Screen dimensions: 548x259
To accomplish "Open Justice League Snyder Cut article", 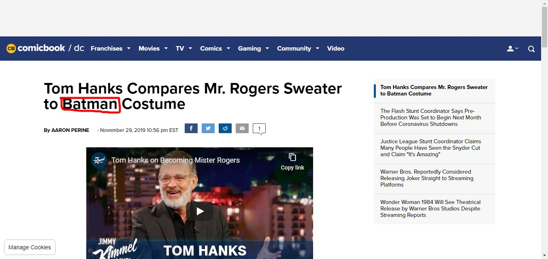I will coord(434,148).
